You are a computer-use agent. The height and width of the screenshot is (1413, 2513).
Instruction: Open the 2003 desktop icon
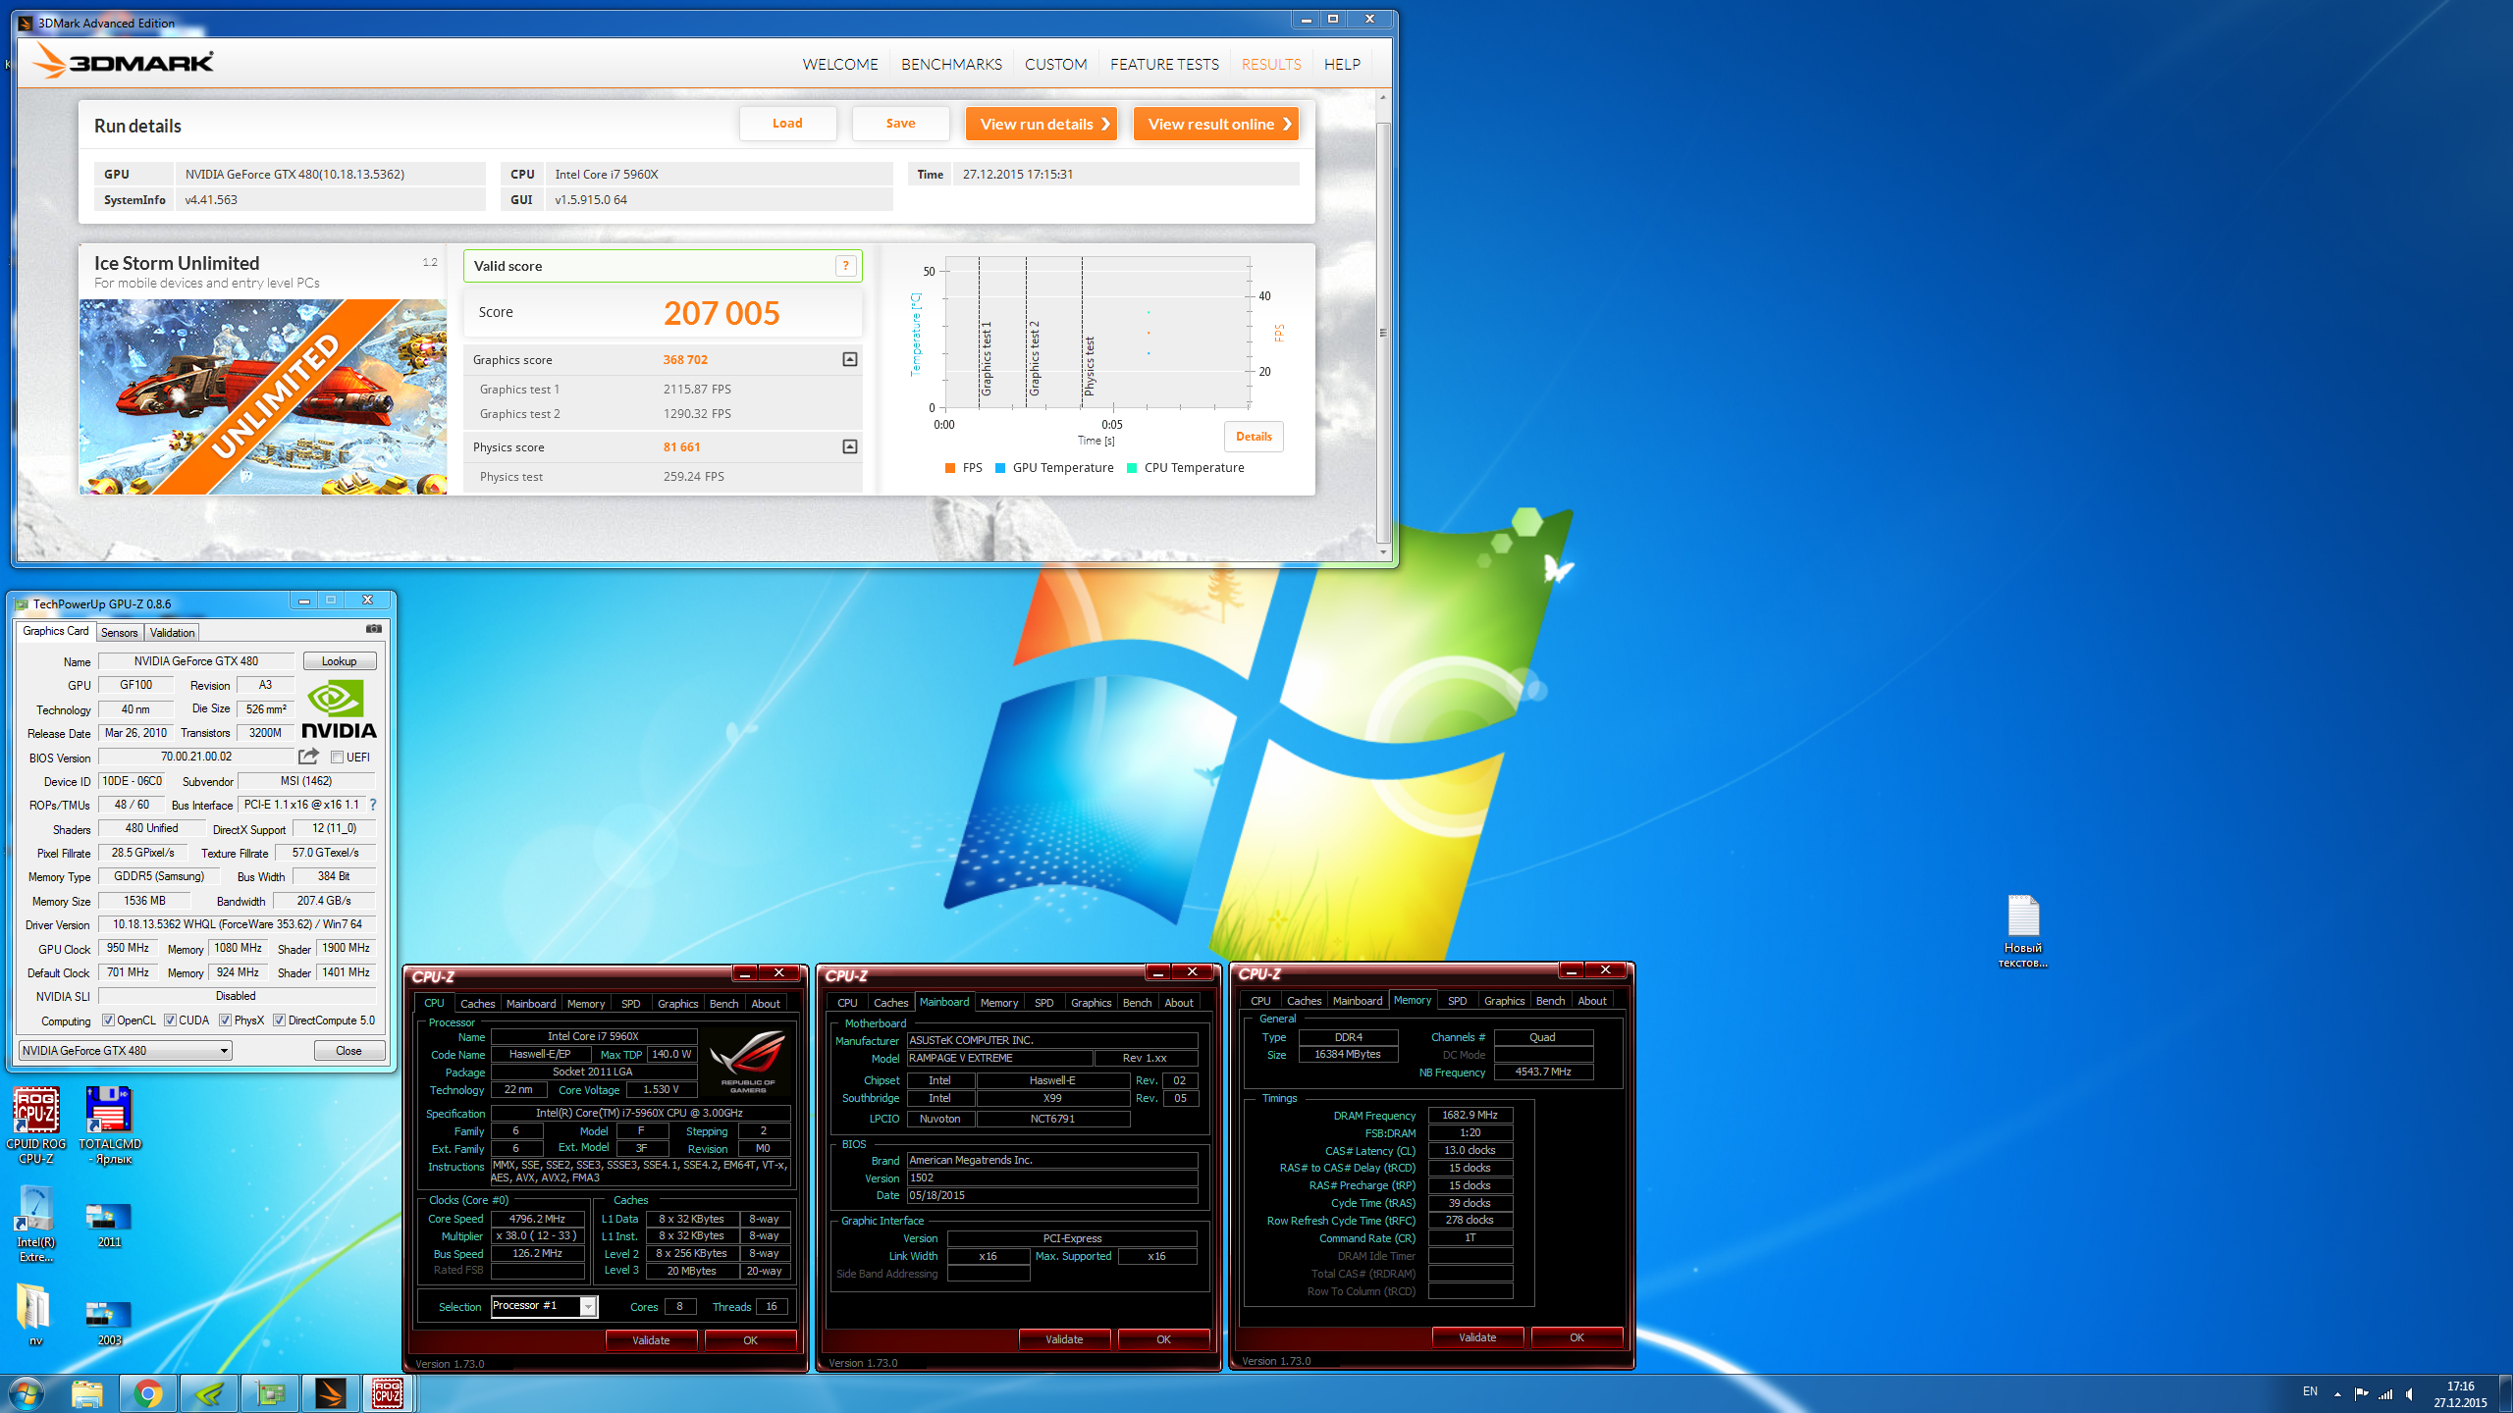[109, 1322]
